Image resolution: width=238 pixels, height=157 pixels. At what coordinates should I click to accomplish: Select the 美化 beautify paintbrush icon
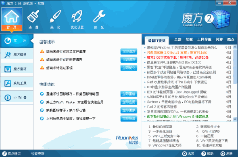[55, 16]
